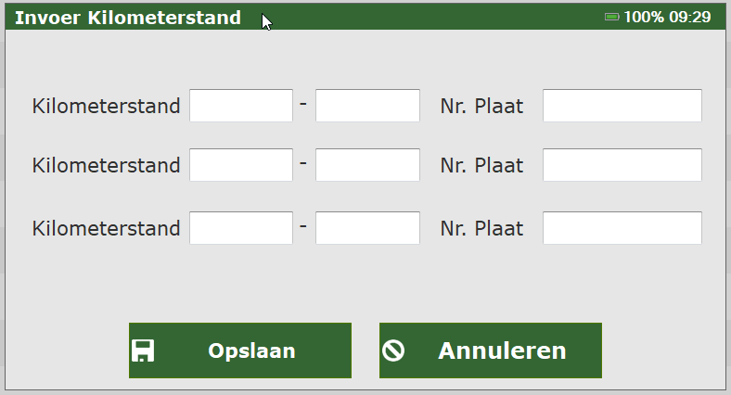Click the Annuleren button
Screen dimensions: 731x395
pos(491,350)
